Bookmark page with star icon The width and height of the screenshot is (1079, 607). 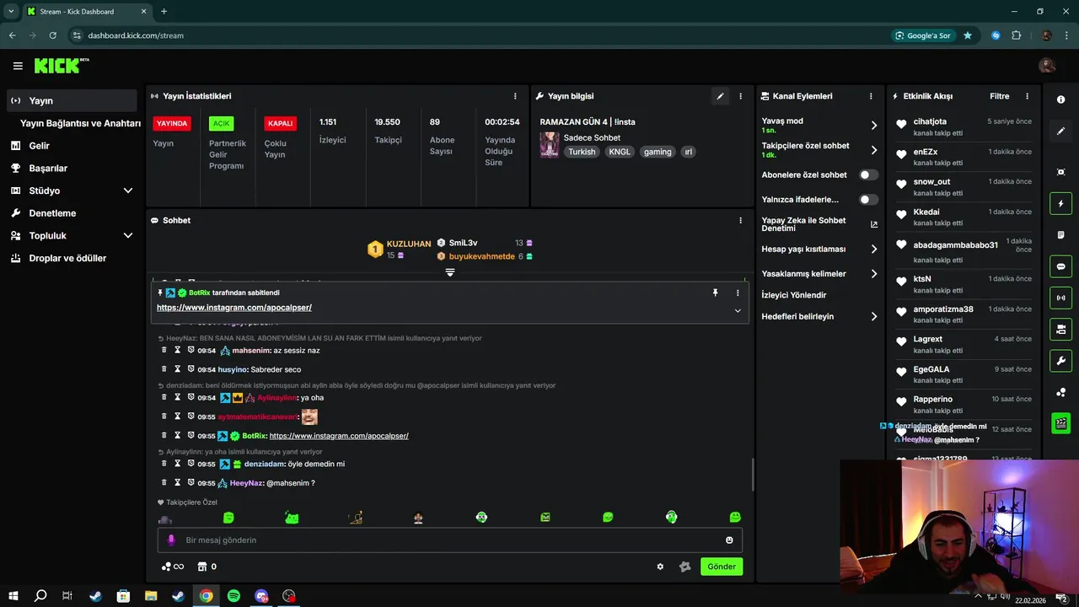(x=968, y=35)
